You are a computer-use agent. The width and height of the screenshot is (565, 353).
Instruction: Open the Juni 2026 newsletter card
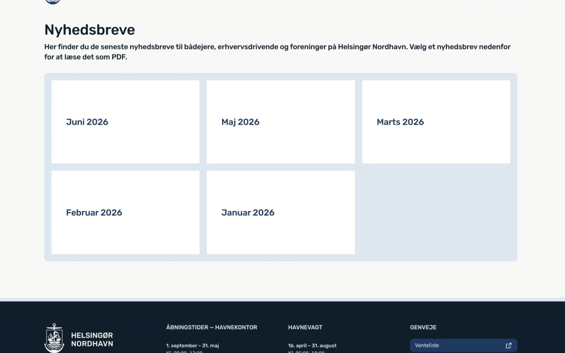coord(125,122)
